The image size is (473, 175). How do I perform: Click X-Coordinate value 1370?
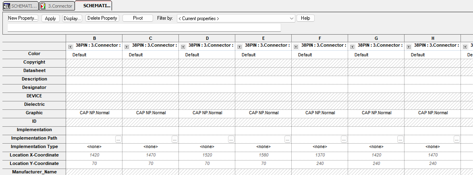pos(320,155)
